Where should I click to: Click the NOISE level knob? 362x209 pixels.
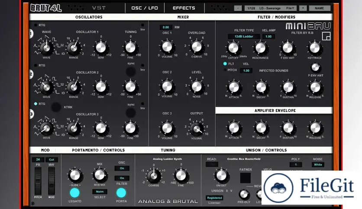tap(197, 86)
